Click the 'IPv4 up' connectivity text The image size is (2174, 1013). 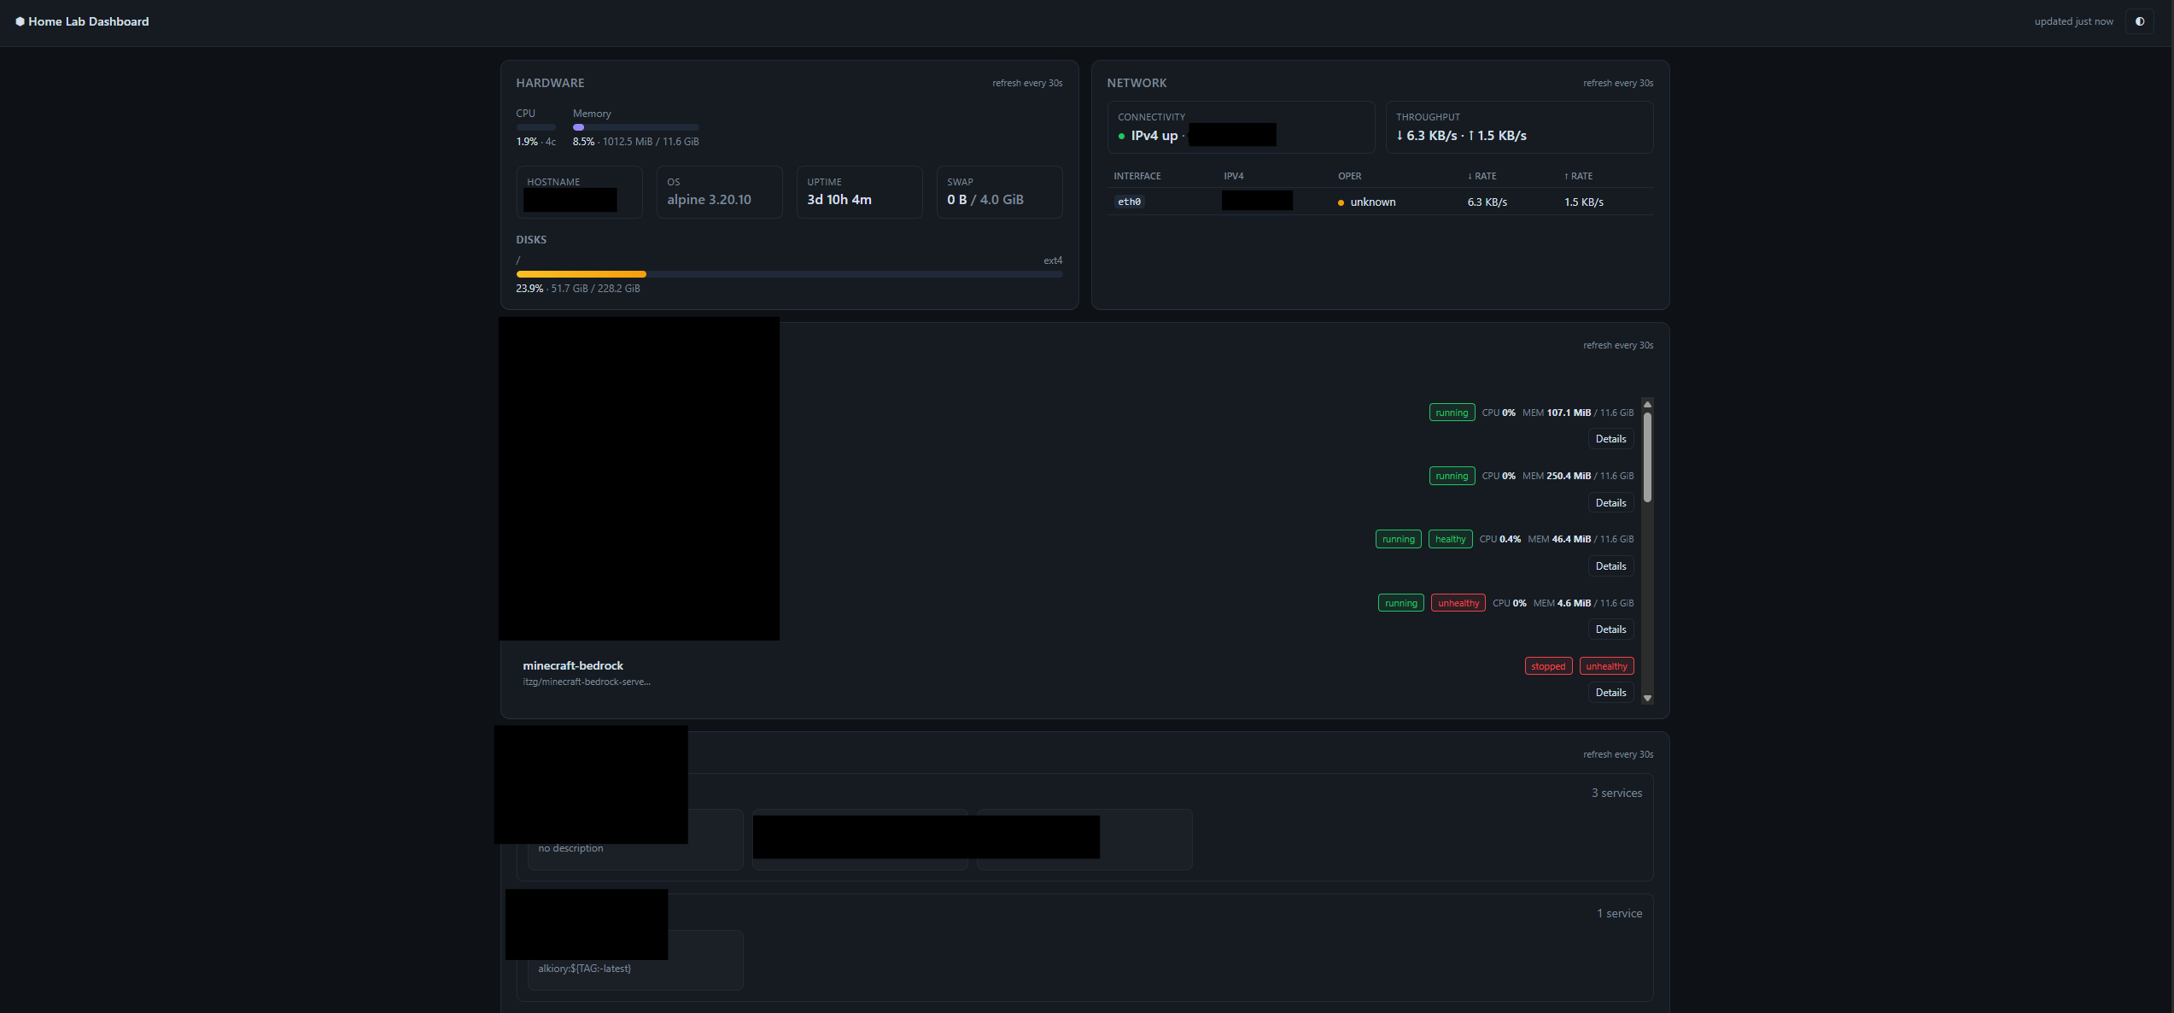1154,136
